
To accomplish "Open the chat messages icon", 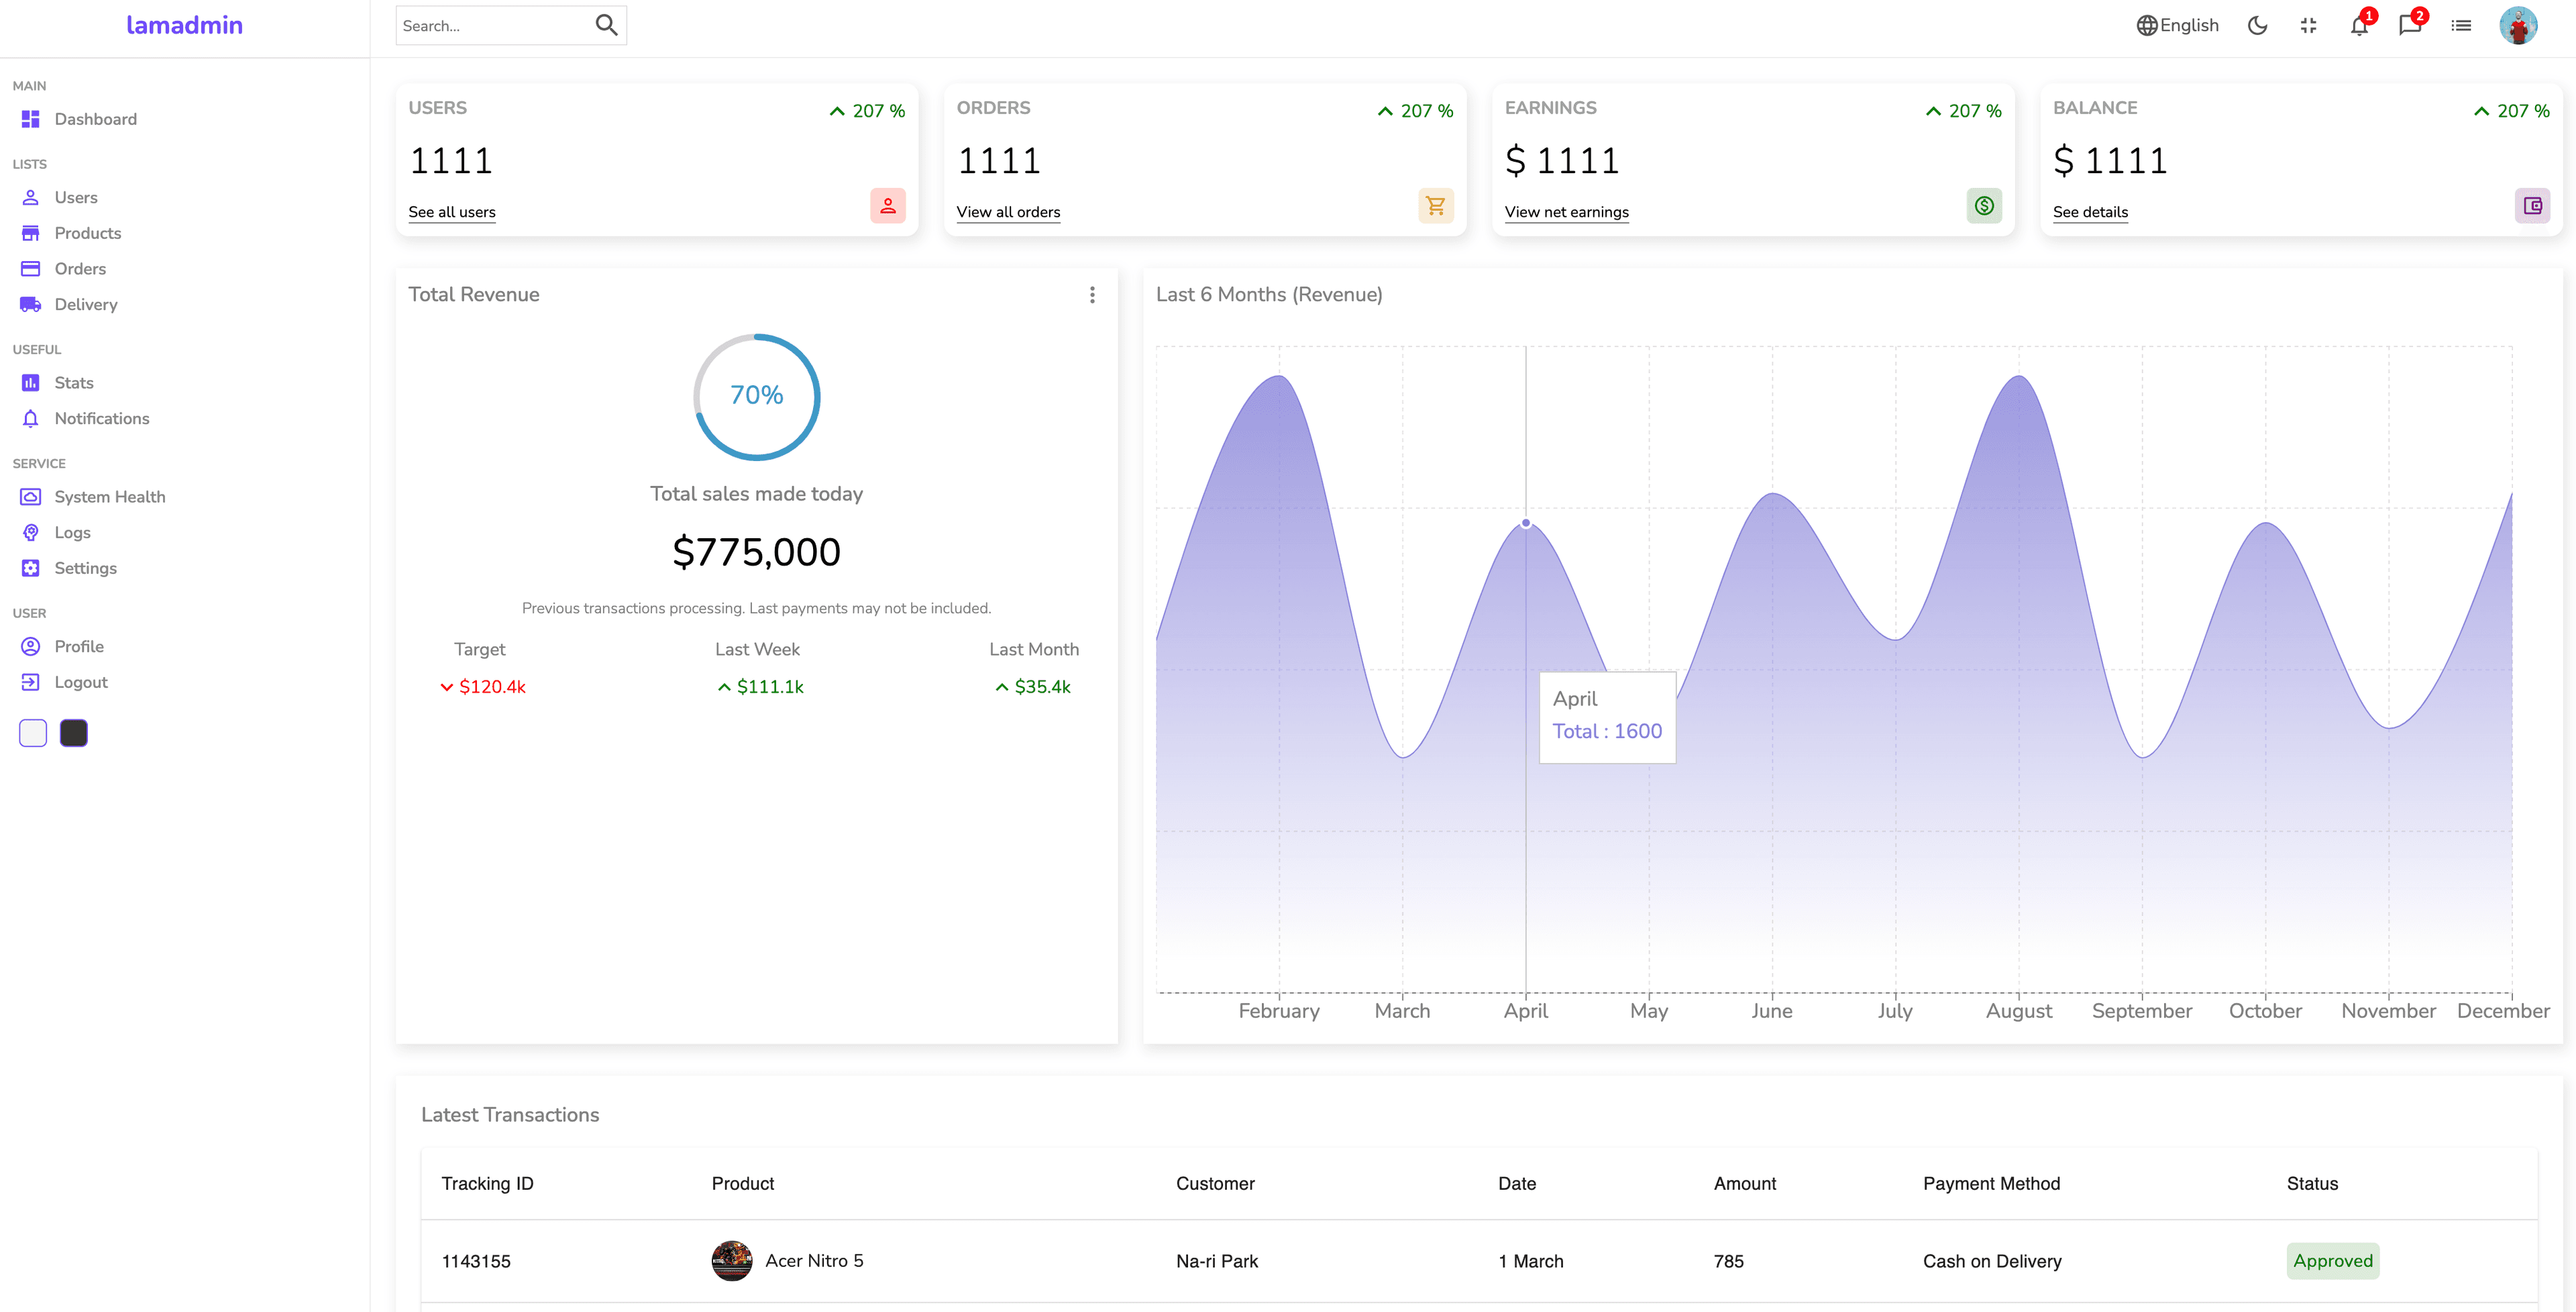I will 2410,26.
